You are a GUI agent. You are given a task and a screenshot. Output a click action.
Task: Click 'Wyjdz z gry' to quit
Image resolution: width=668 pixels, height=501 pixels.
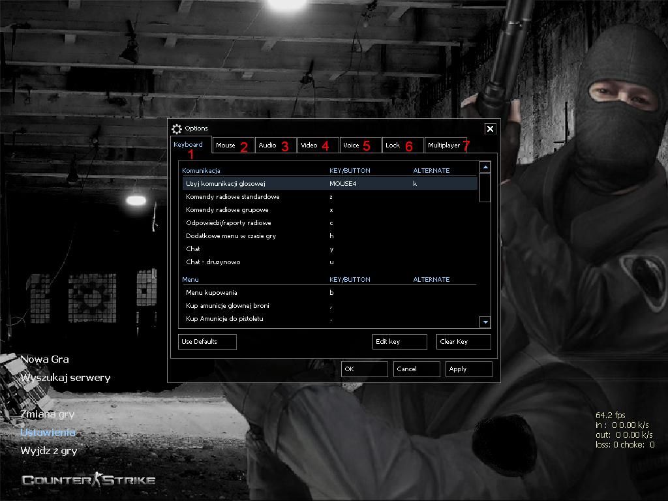coord(49,451)
